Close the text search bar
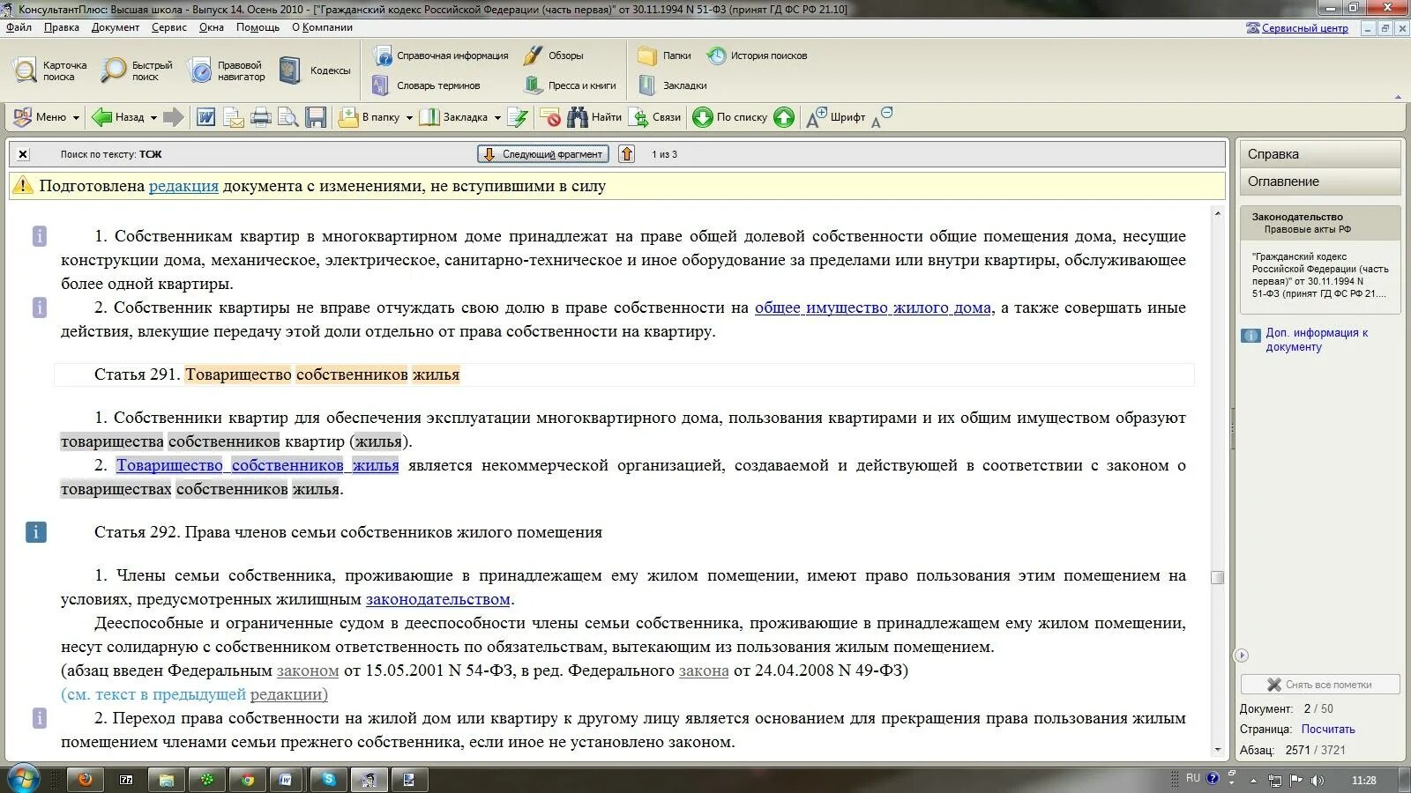 pyautogui.click(x=24, y=154)
